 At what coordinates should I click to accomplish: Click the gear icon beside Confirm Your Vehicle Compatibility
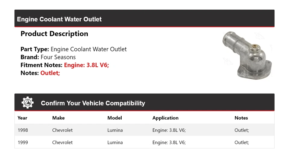click(28, 103)
